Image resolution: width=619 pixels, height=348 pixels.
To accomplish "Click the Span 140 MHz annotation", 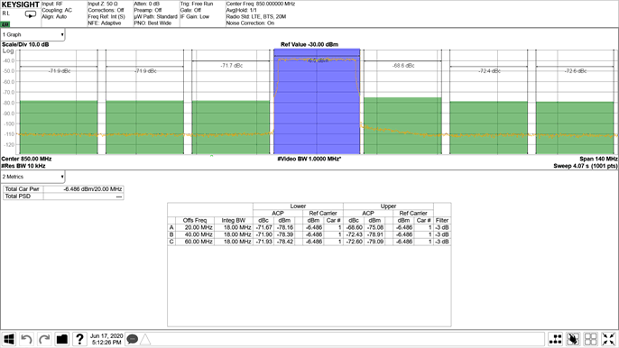I will tap(598, 159).
